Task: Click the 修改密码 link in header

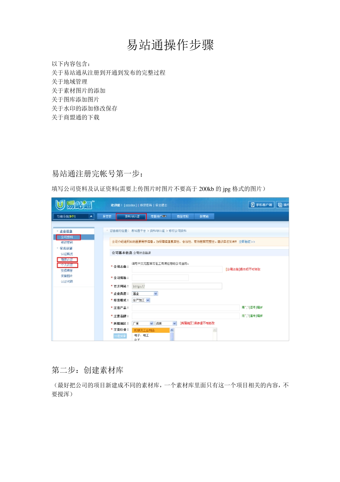Action: point(146,205)
